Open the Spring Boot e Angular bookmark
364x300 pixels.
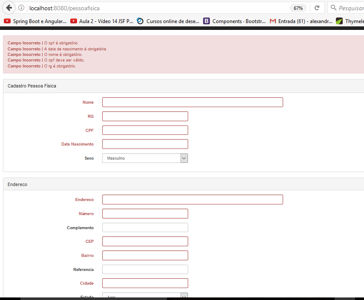pyautogui.click(x=35, y=21)
